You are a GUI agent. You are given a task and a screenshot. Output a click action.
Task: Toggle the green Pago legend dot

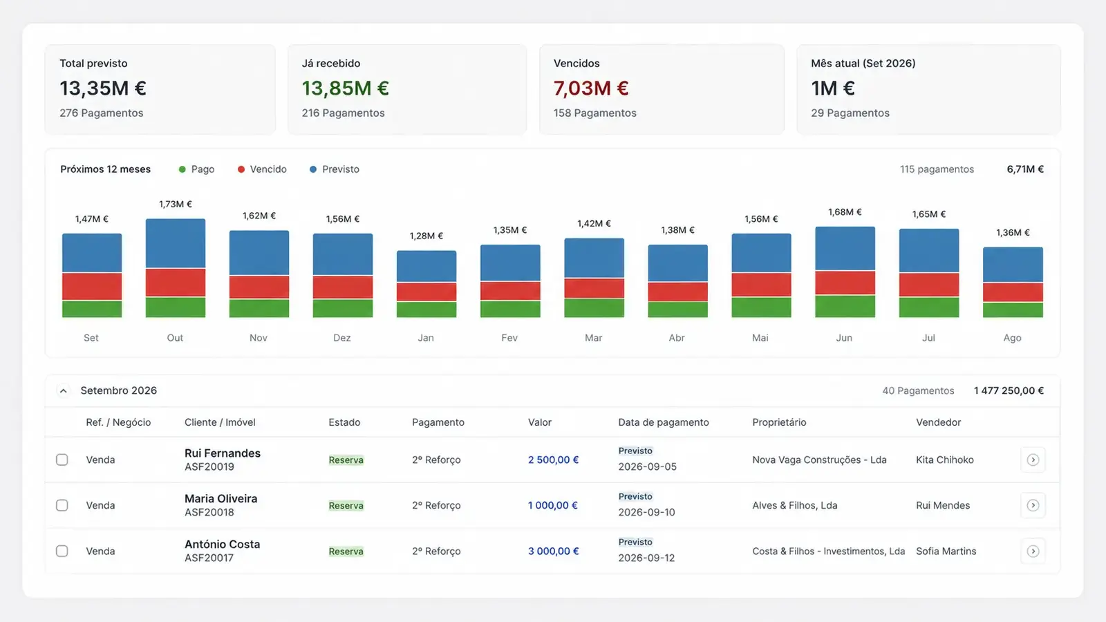[182, 169]
